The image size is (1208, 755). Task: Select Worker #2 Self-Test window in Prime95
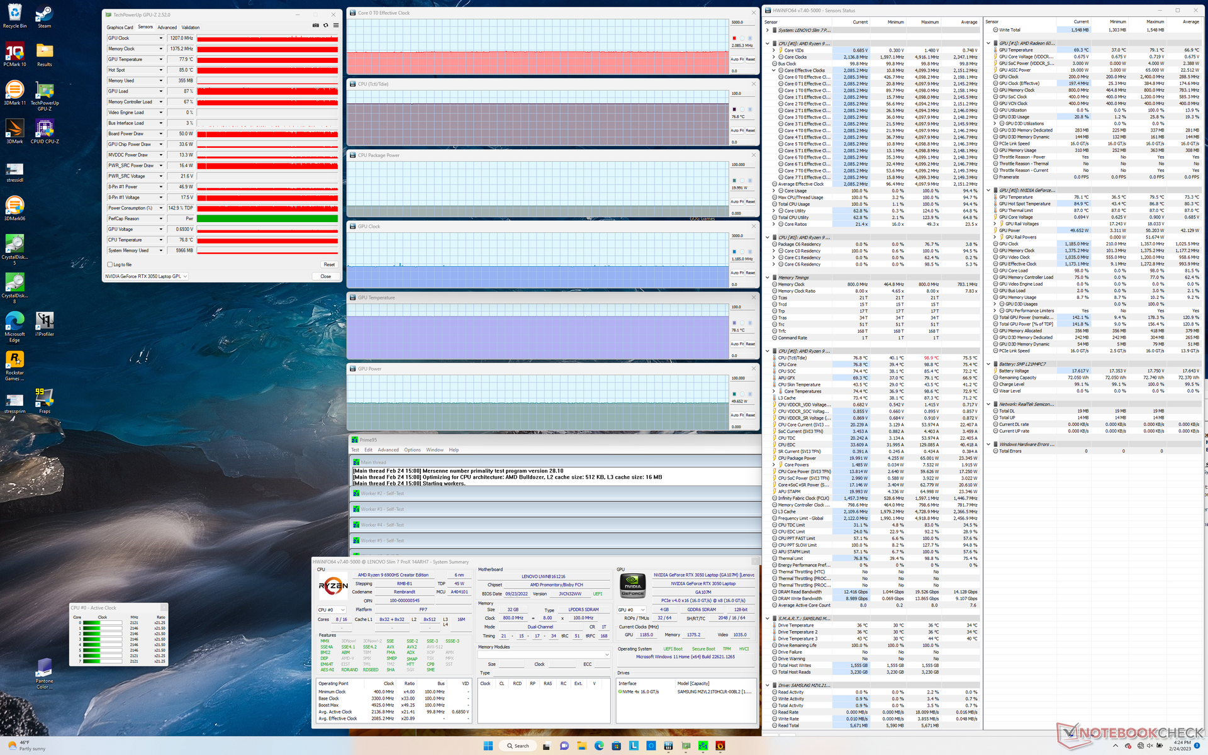tap(555, 493)
